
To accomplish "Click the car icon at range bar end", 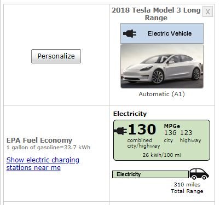I will 199,174.
